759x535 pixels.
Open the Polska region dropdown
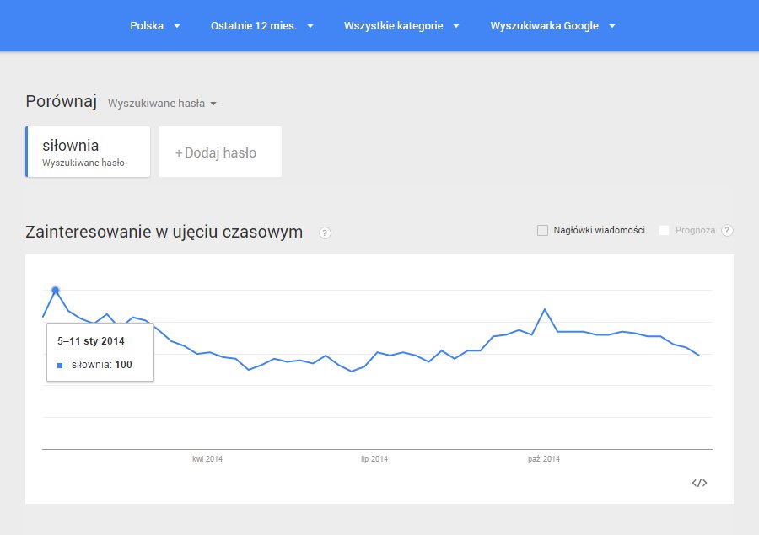(x=155, y=26)
